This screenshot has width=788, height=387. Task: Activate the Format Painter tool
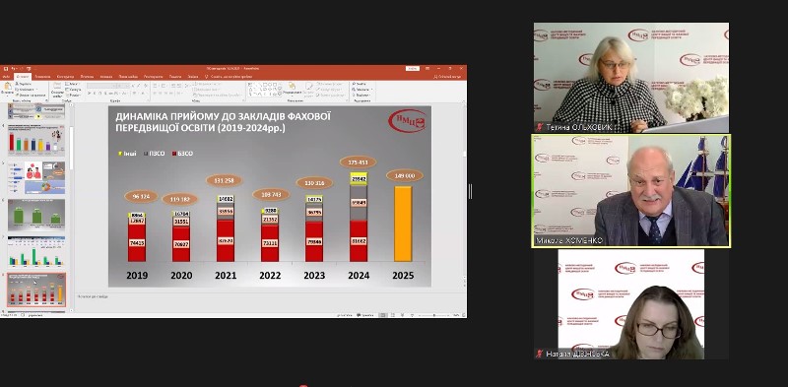point(31,95)
